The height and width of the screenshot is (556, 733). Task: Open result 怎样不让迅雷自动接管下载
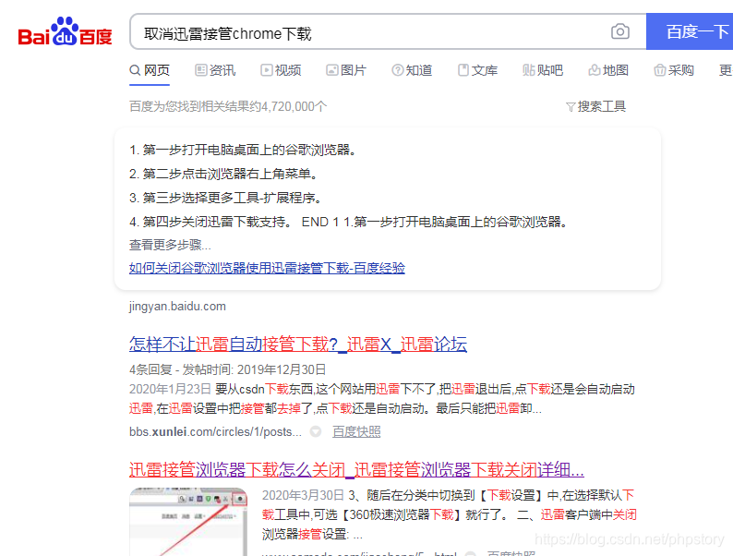[298, 344]
